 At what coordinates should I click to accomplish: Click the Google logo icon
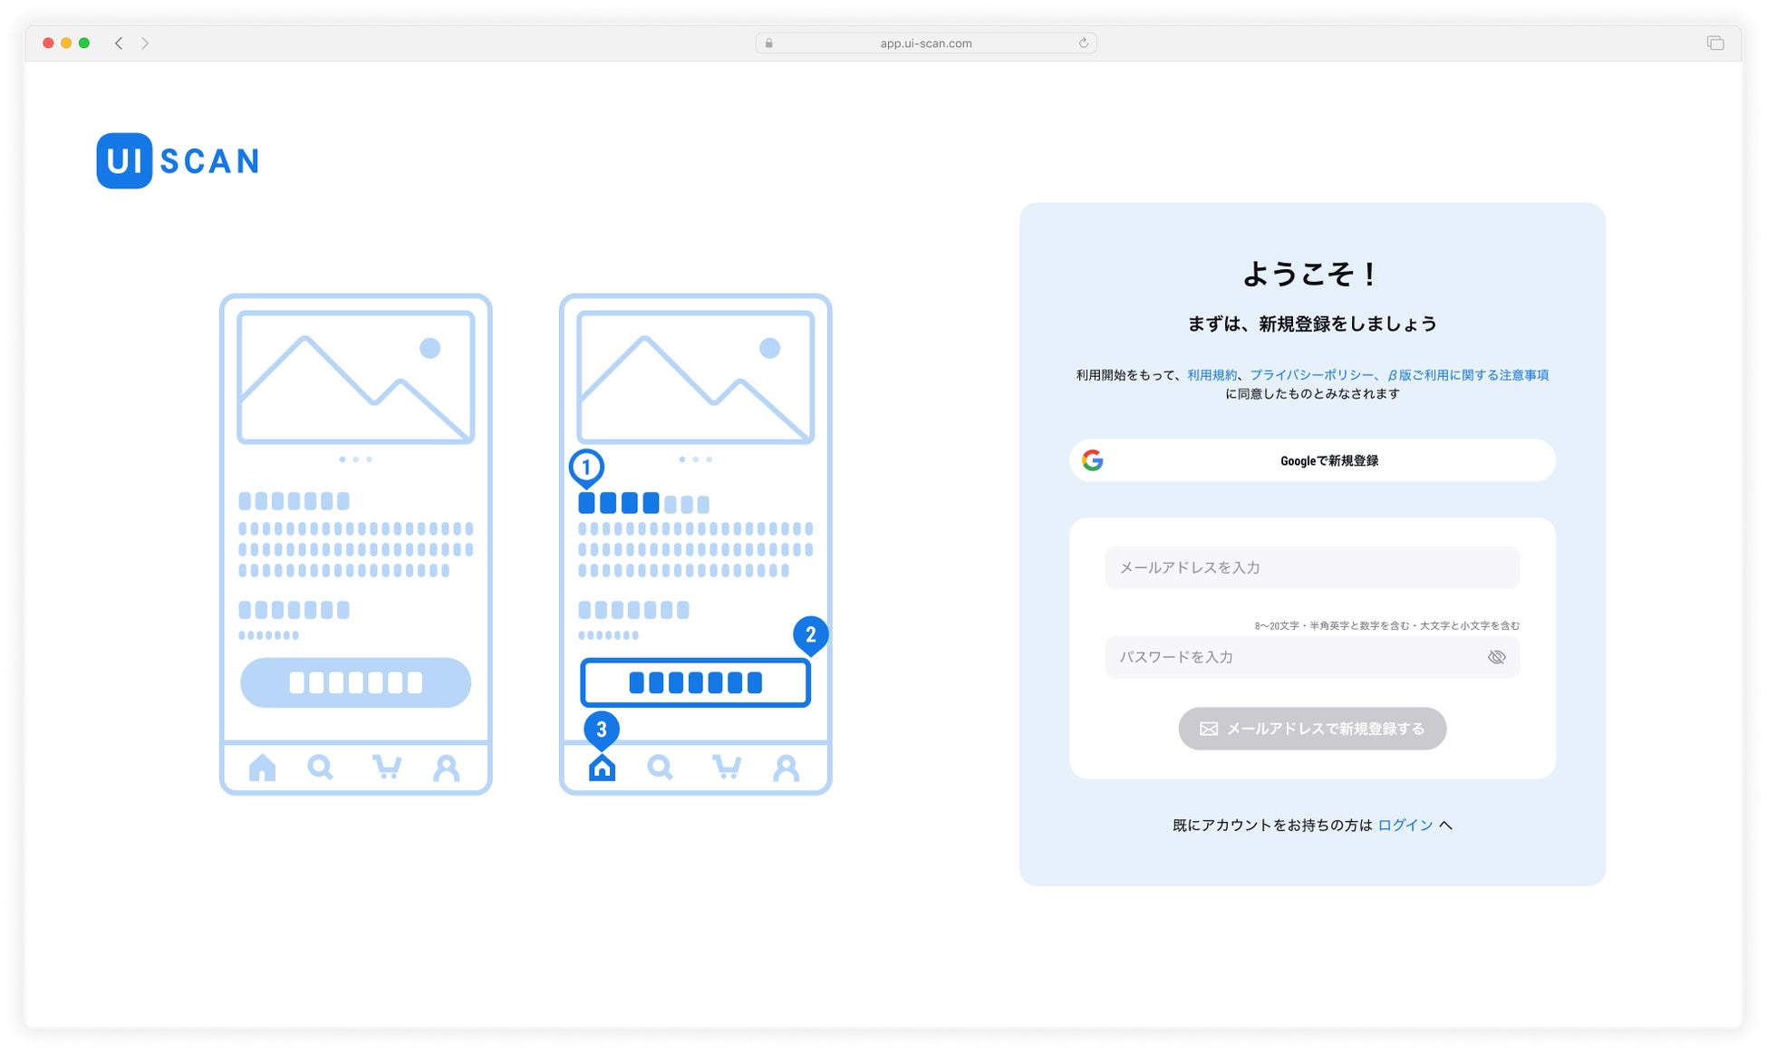[x=1093, y=460]
